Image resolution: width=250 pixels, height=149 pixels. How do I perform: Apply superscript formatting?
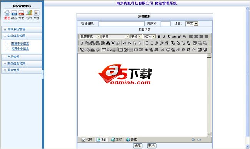(179, 36)
